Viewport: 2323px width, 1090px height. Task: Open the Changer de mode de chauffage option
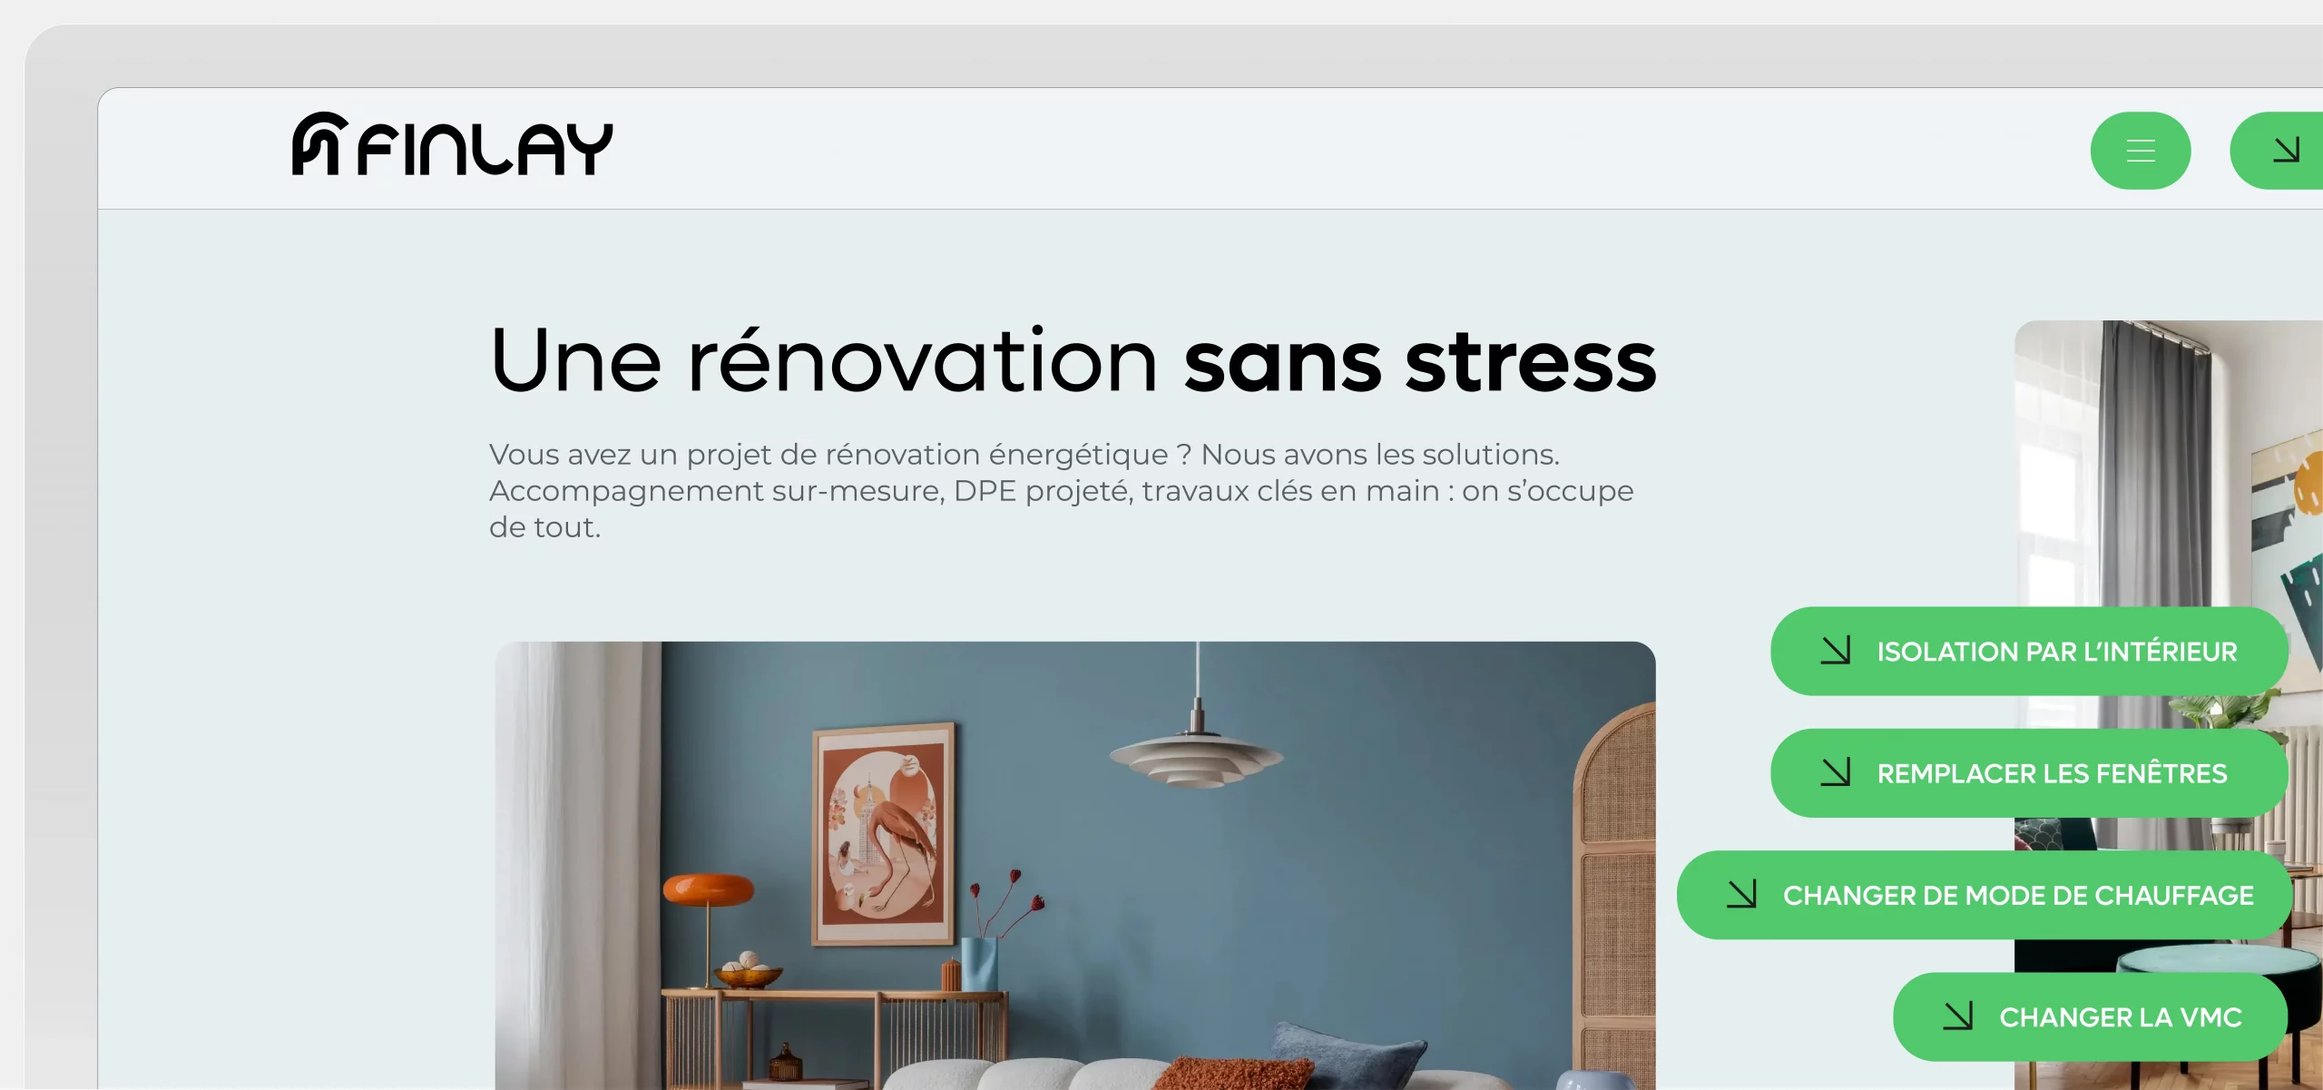[1985, 895]
